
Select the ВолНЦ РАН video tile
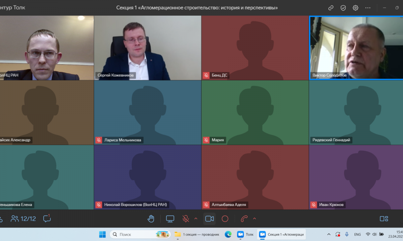[47, 48]
